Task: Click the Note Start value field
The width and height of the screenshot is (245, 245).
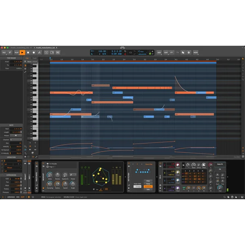Action: point(16,129)
